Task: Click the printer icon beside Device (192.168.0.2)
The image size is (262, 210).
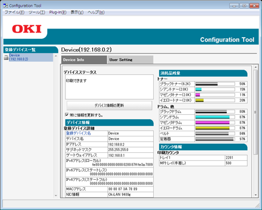Action: [x=6, y=57]
